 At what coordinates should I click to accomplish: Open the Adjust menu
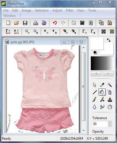coord(57,10)
